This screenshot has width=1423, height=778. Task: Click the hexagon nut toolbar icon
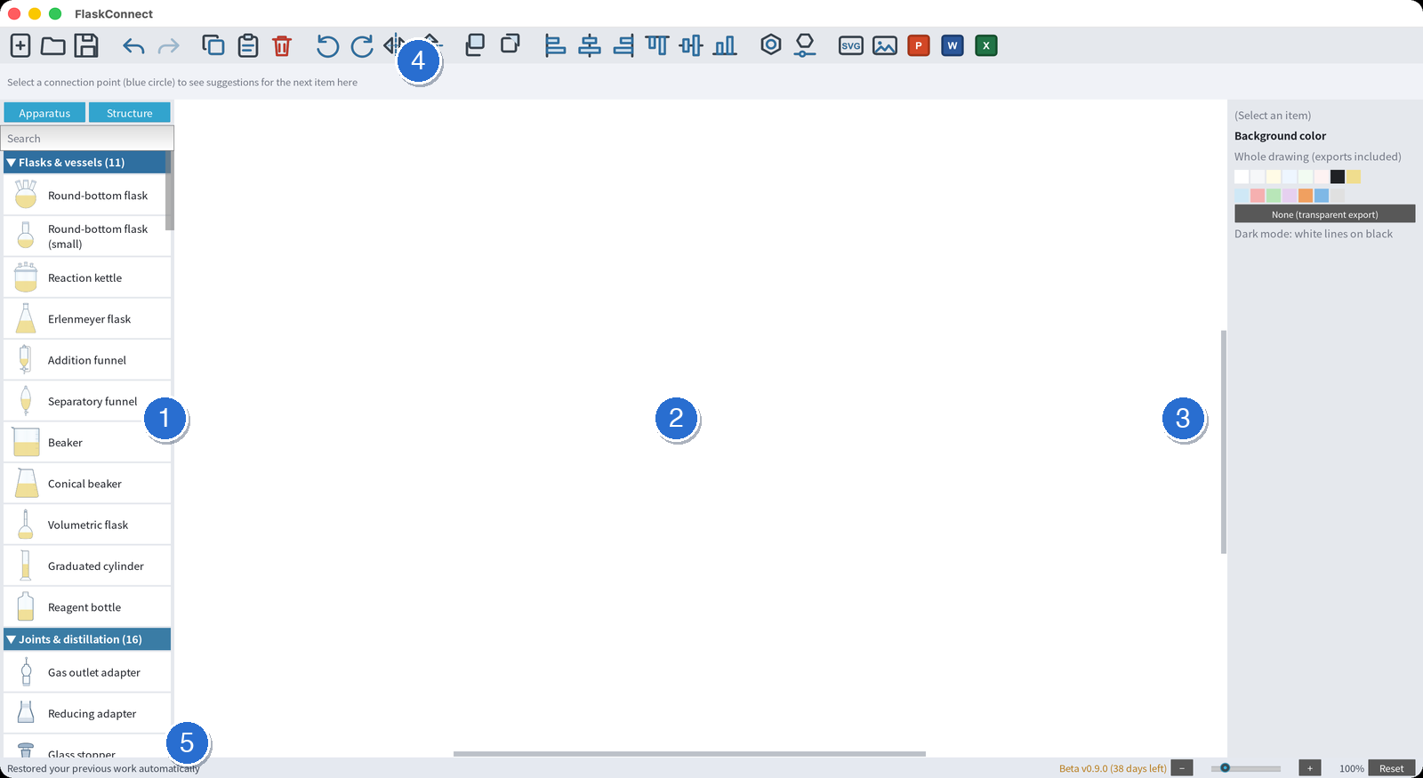pyautogui.click(x=771, y=44)
